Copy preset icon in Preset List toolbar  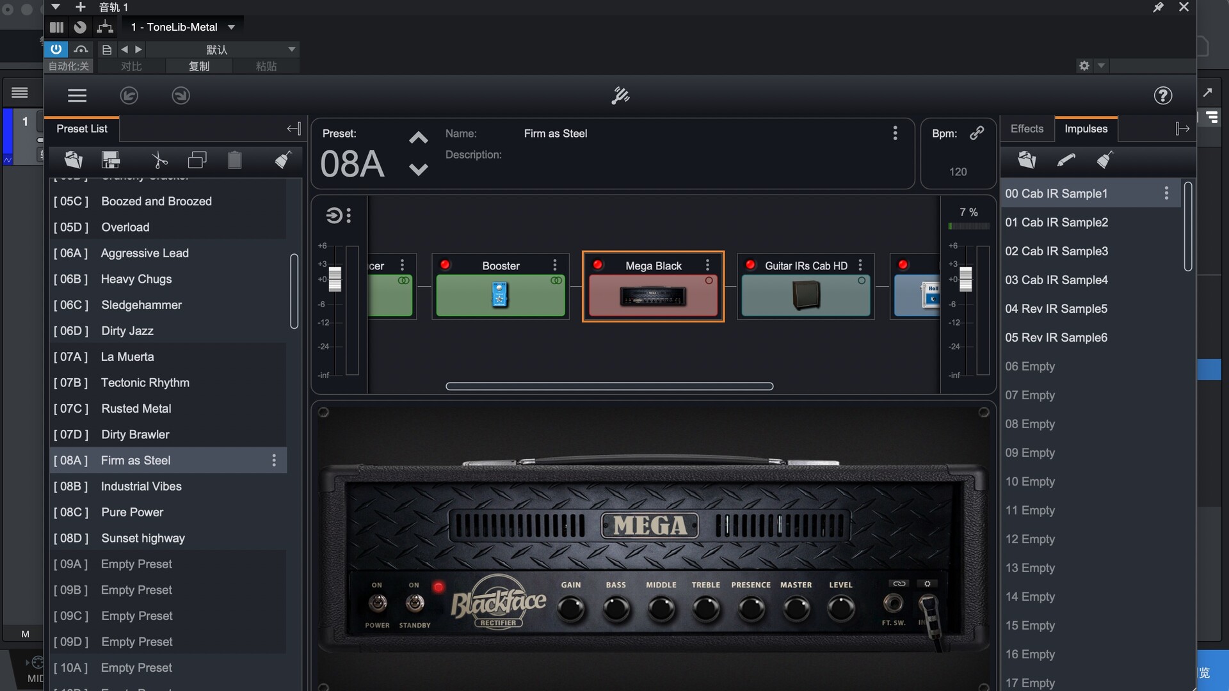[x=197, y=159]
